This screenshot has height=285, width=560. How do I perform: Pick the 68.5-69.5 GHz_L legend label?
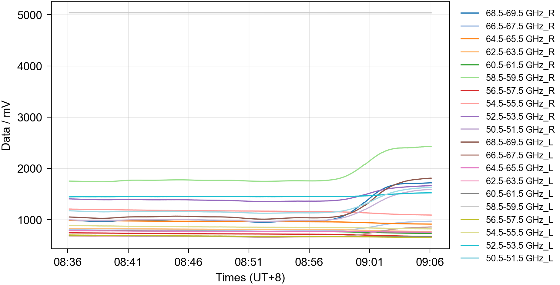519,142
